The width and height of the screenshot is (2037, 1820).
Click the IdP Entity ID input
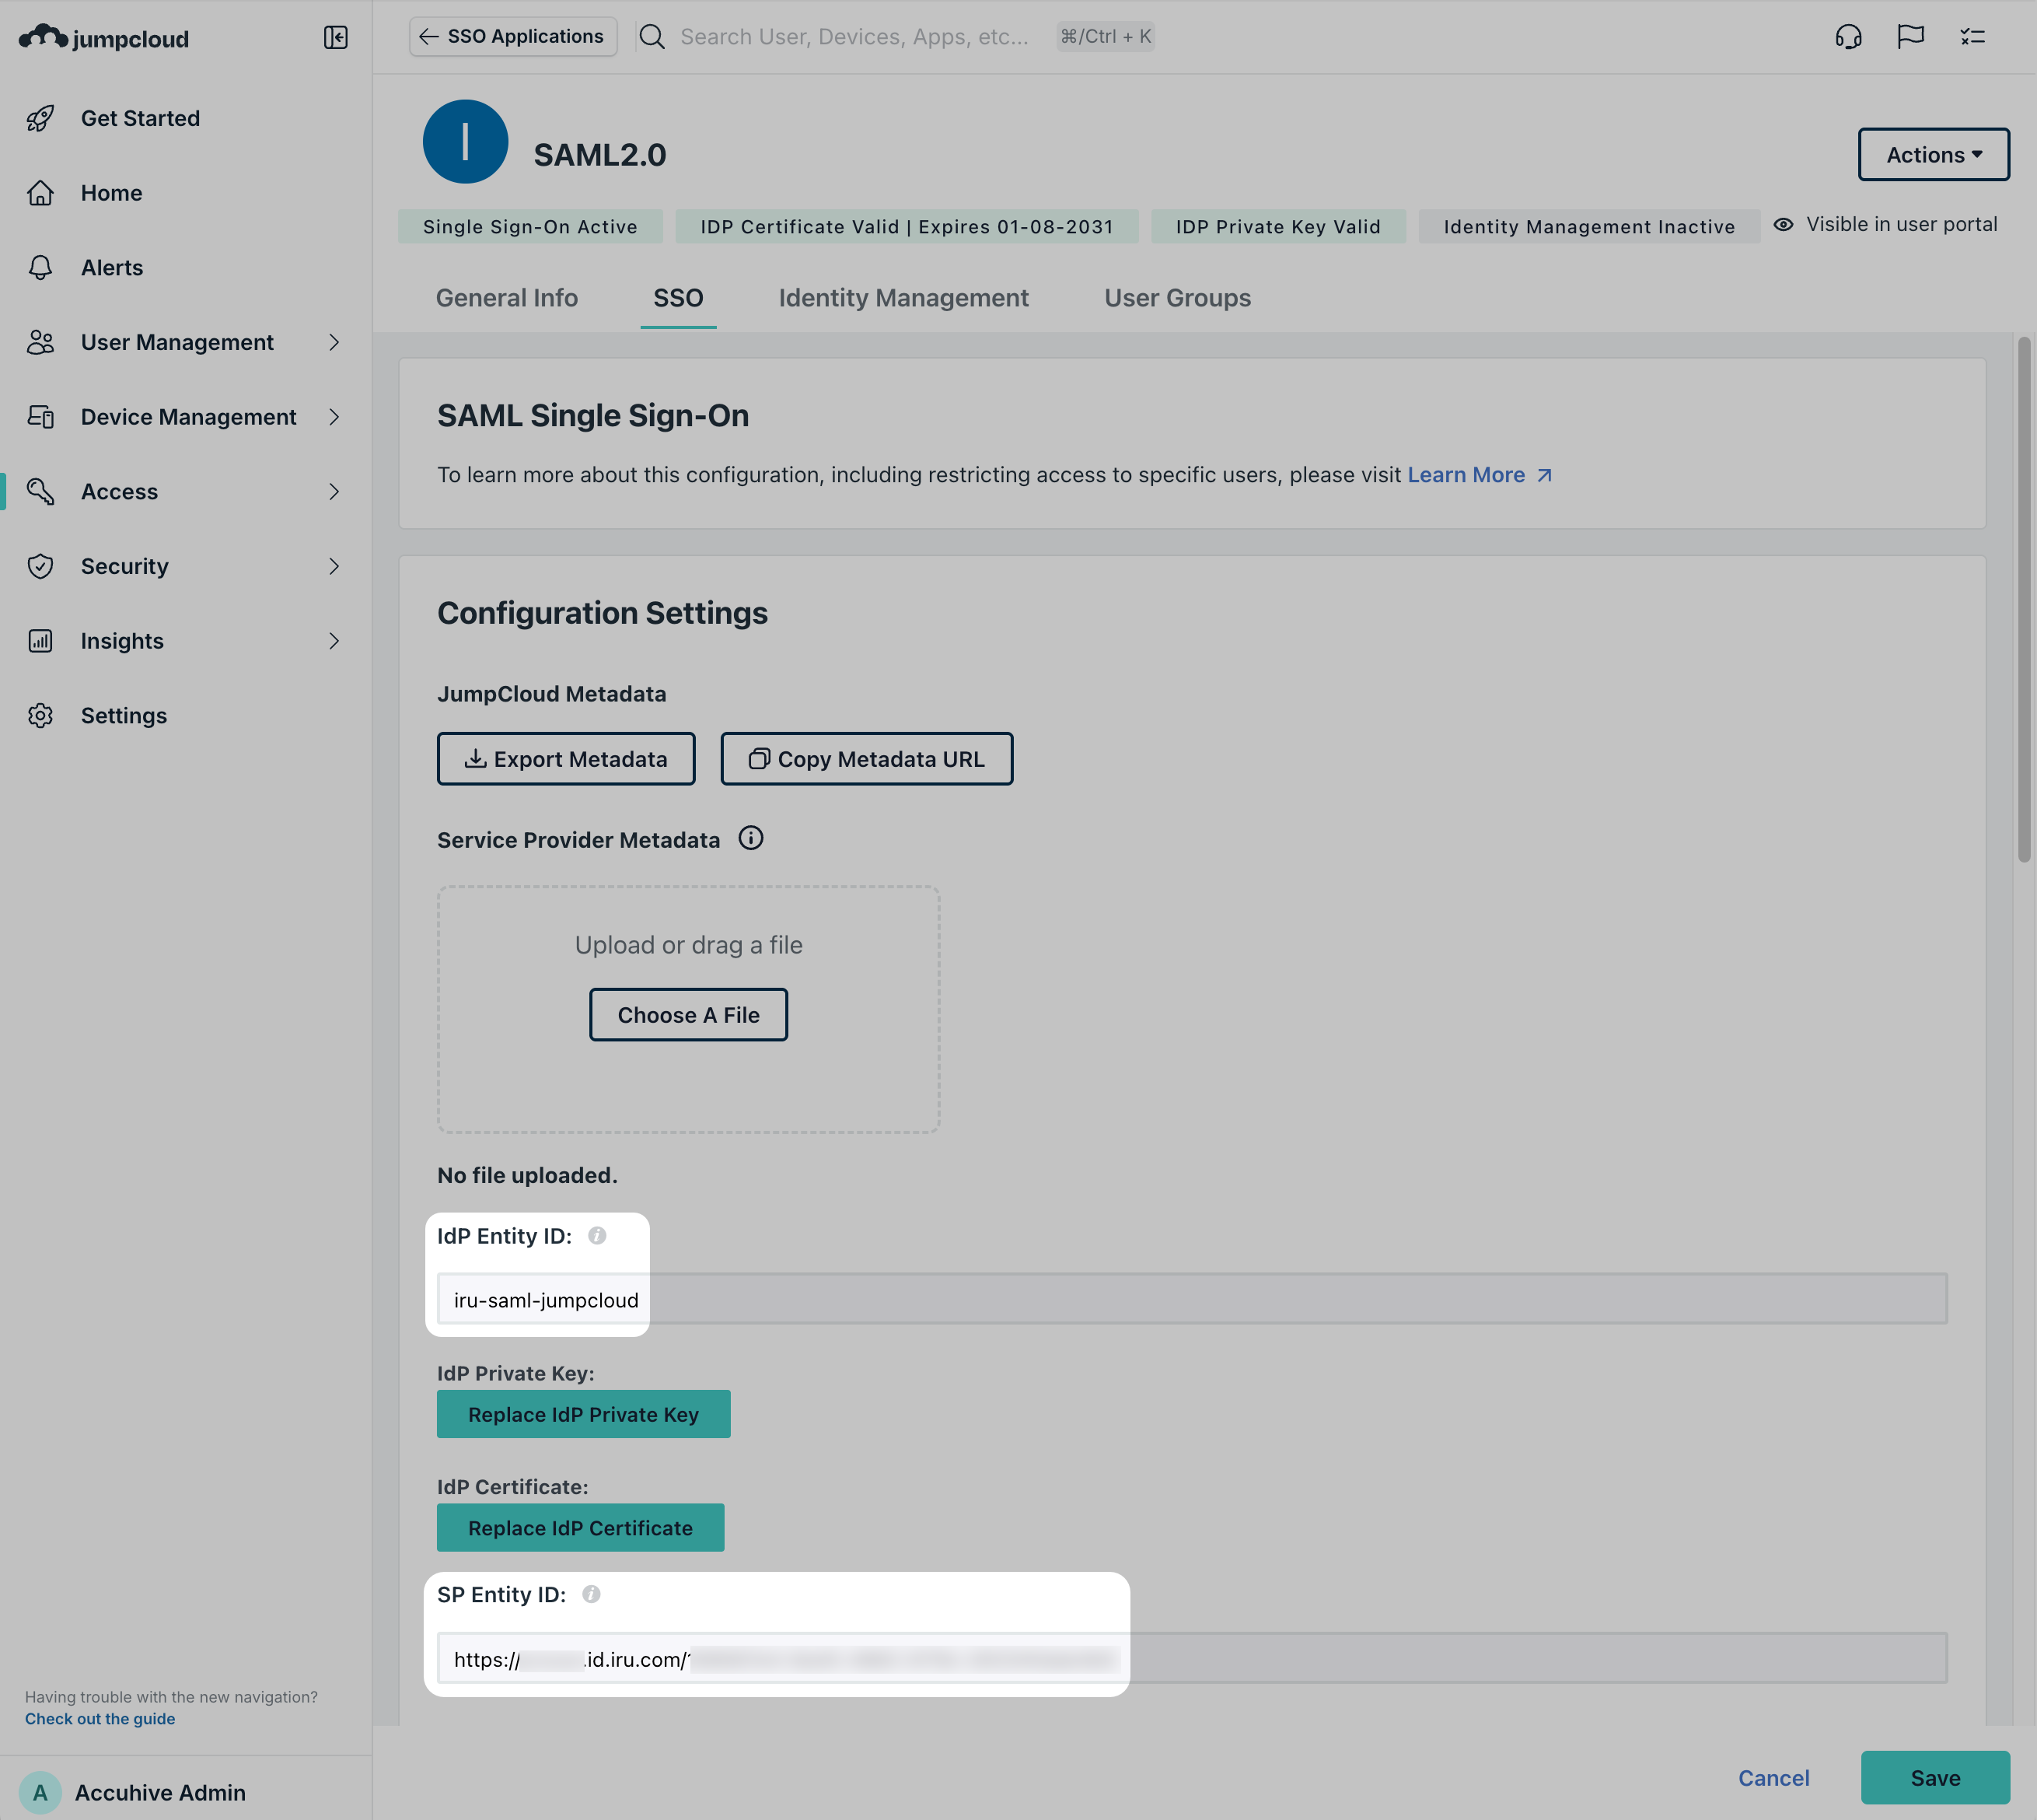tap(1191, 1300)
